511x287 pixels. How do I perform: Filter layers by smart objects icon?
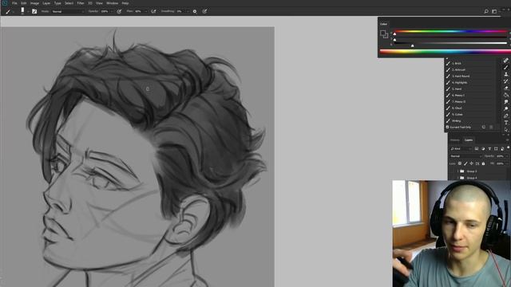coord(502,149)
